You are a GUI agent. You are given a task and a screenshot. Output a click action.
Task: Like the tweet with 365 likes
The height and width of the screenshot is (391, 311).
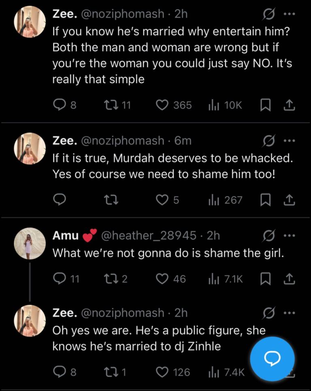click(162, 105)
